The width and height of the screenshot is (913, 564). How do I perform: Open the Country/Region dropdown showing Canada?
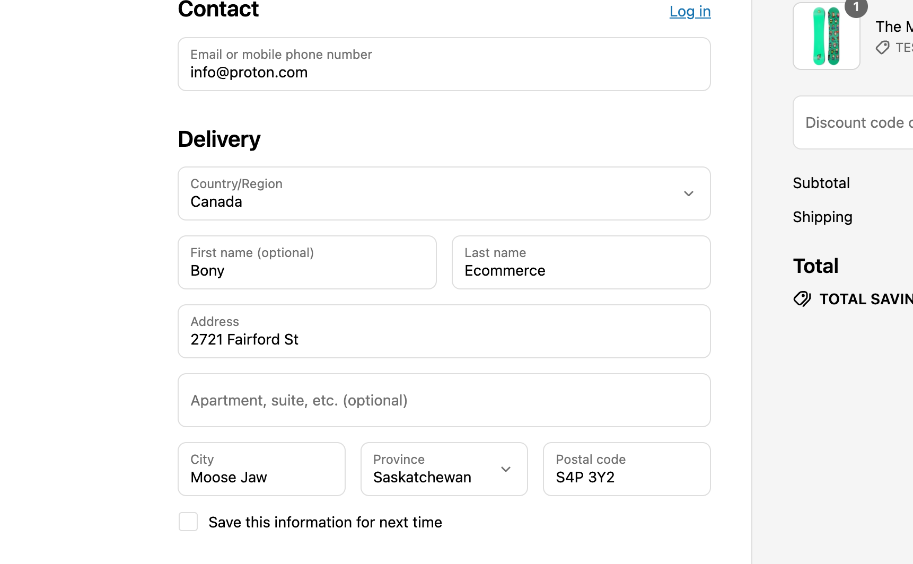[444, 194]
